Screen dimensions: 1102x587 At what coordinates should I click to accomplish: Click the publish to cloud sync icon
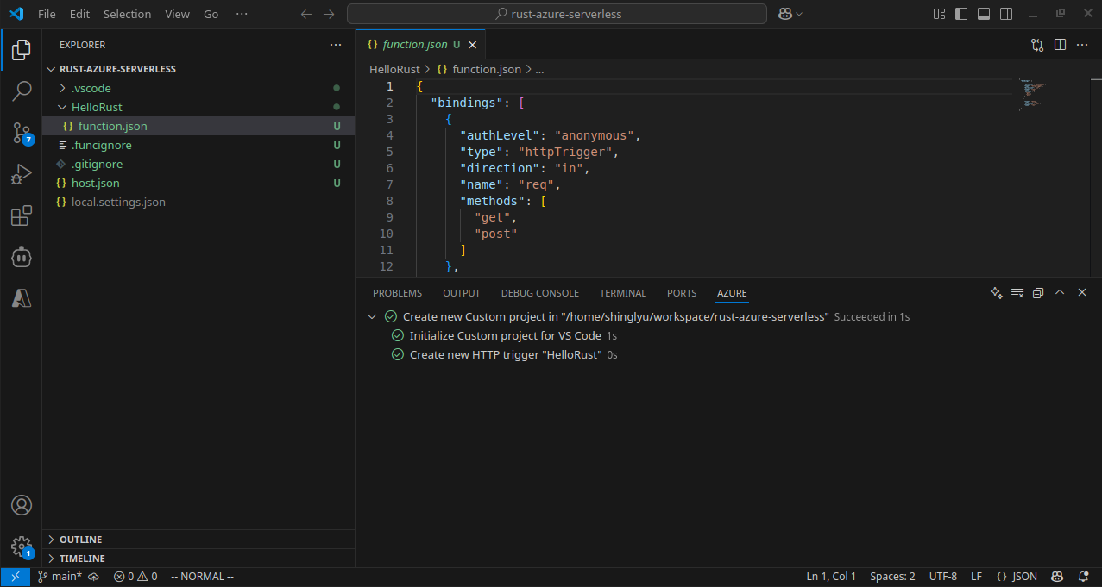(x=94, y=577)
